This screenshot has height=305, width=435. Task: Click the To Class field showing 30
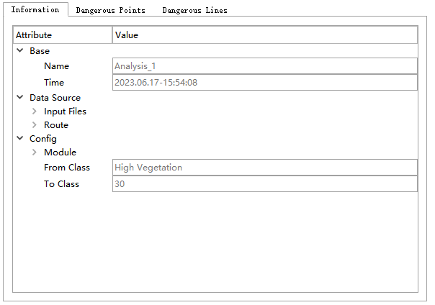(x=265, y=183)
